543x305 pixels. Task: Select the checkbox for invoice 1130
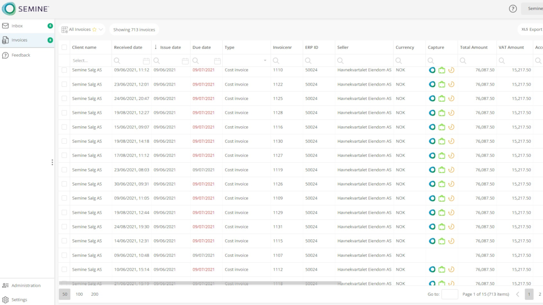click(x=64, y=141)
